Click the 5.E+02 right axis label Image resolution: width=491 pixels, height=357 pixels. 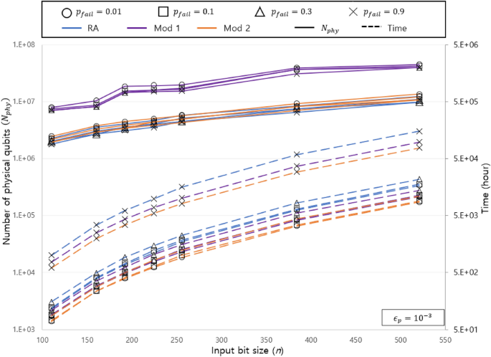(x=466, y=272)
